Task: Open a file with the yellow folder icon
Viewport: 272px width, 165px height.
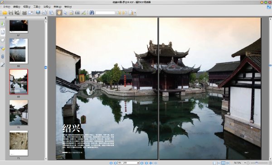Action: tap(5, 13)
